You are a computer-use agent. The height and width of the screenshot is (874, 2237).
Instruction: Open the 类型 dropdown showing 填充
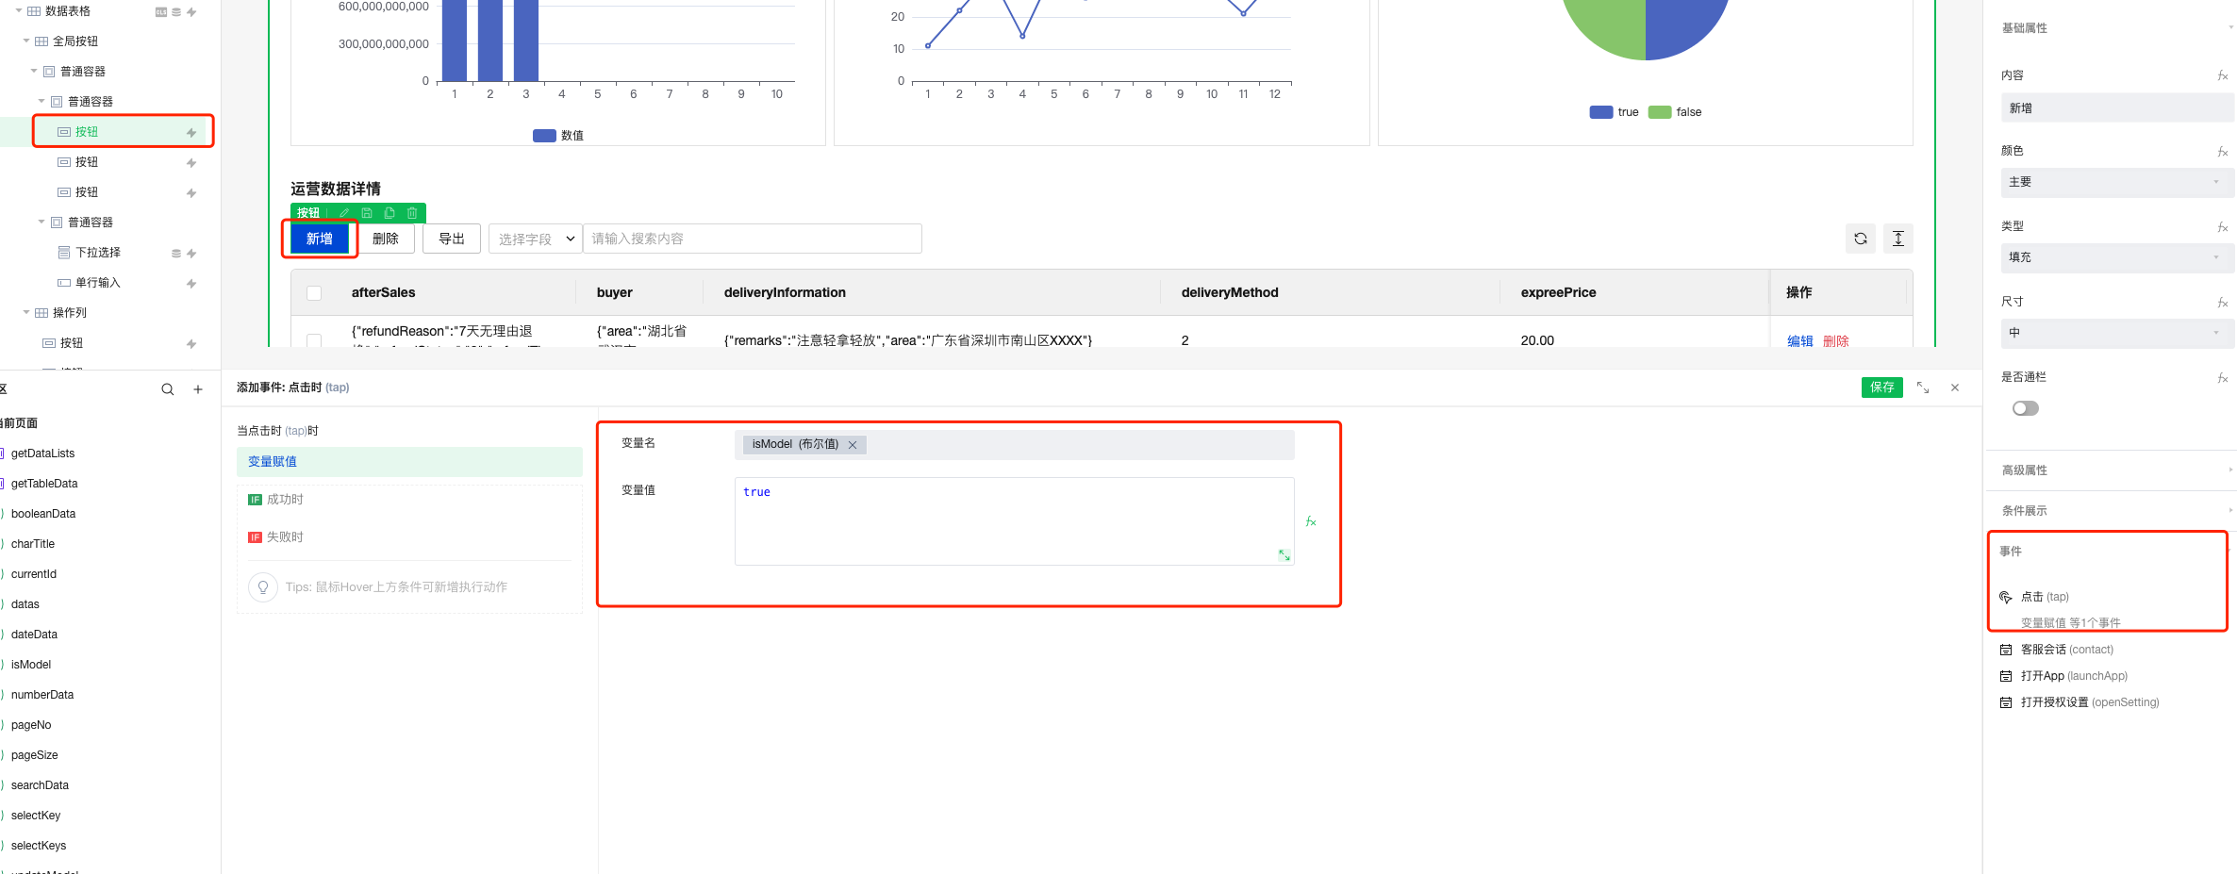2116,257
